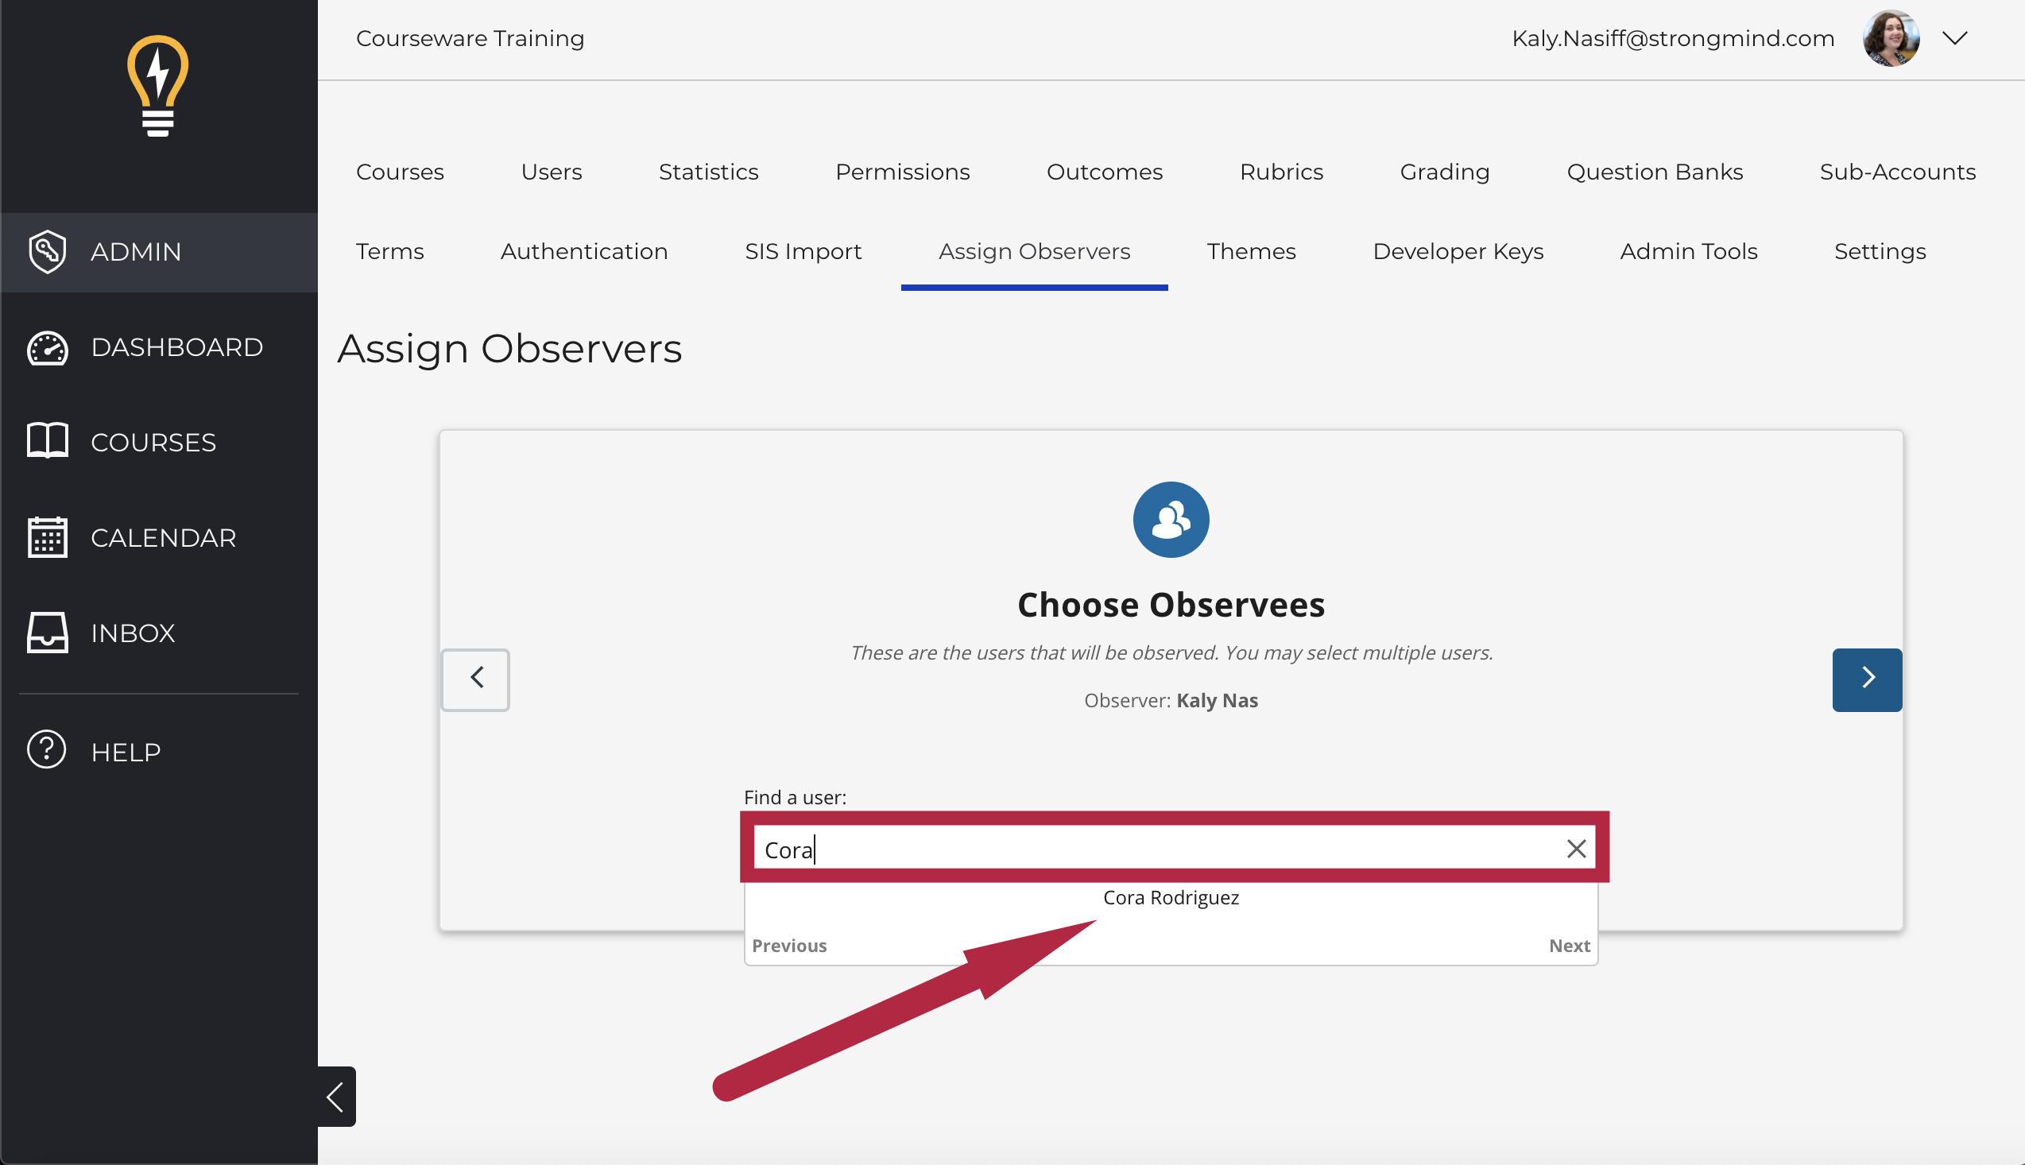
Task: Open the Authentication tab
Action: point(584,251)
